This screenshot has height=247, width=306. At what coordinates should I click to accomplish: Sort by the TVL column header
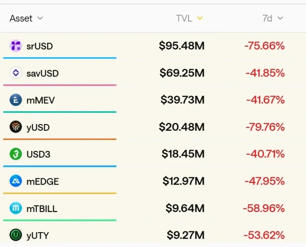coord(184,18)
